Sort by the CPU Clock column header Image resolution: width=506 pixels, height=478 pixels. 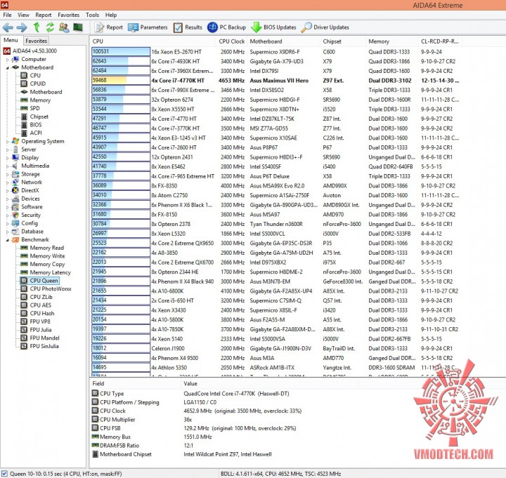point(231,41)
